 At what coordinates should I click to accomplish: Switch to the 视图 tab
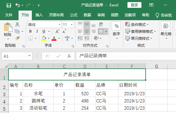(x=114, y=15)
